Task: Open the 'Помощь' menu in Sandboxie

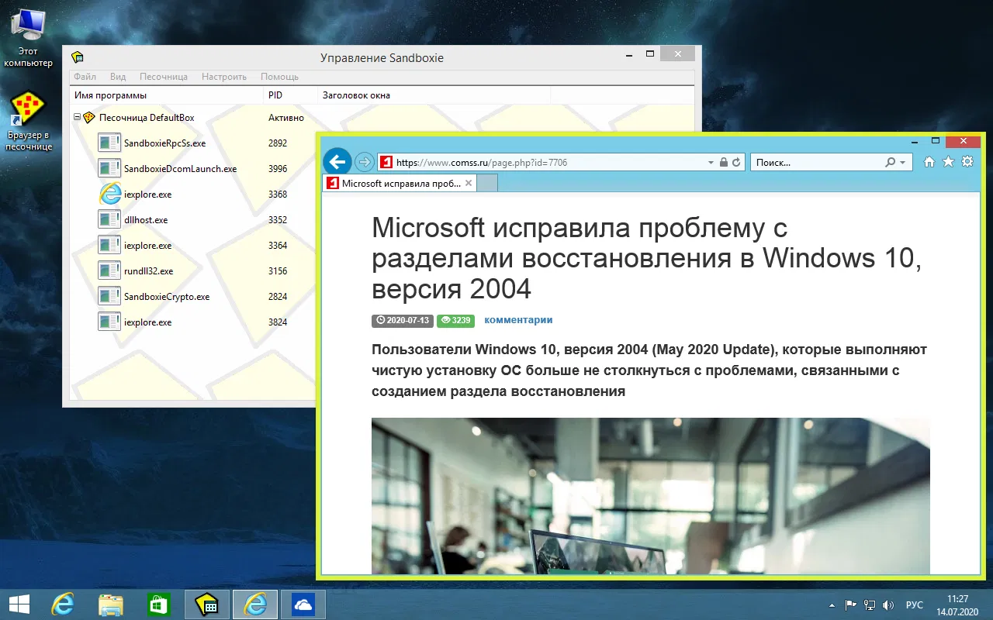Action: click(x=279, y=77)
